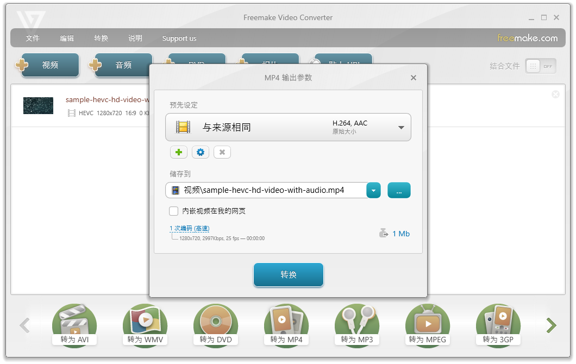Click the sample video thumbnail in the file list
Image resolution: width=576 pixels, height=364 pixels.
pyautogui.click(x=38, y=105)
